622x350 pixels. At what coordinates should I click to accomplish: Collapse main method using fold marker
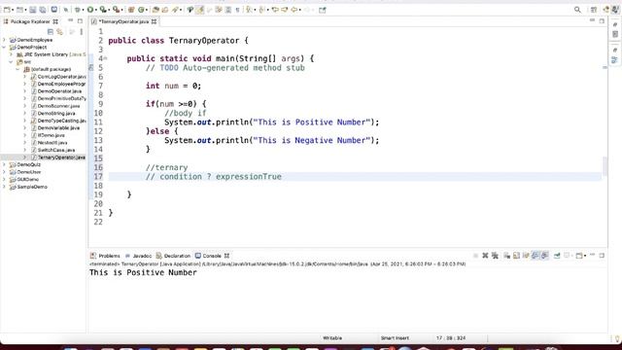[106, 58]
